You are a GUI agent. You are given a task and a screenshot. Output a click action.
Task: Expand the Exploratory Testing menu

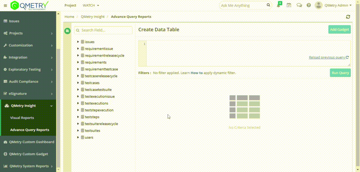(28, 69)
